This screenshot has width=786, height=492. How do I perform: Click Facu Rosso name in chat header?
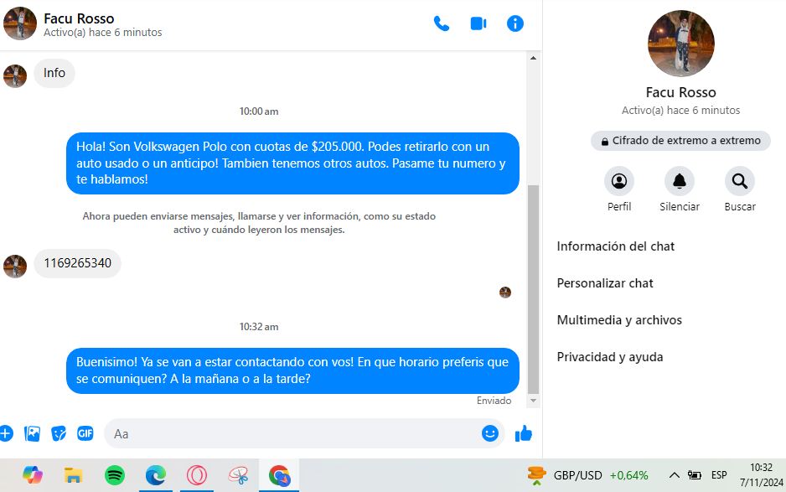point(79,18)
